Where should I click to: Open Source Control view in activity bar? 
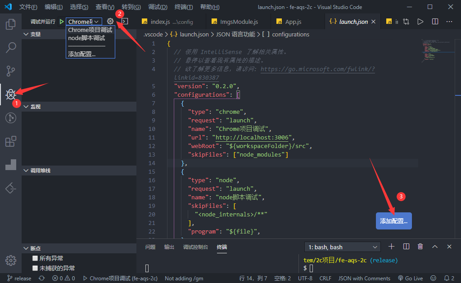pos(11,71)
